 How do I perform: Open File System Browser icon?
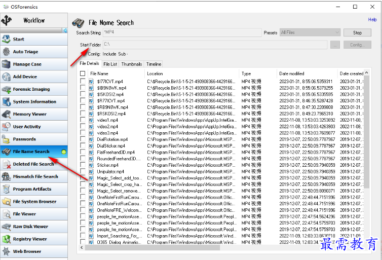point(6,202)
